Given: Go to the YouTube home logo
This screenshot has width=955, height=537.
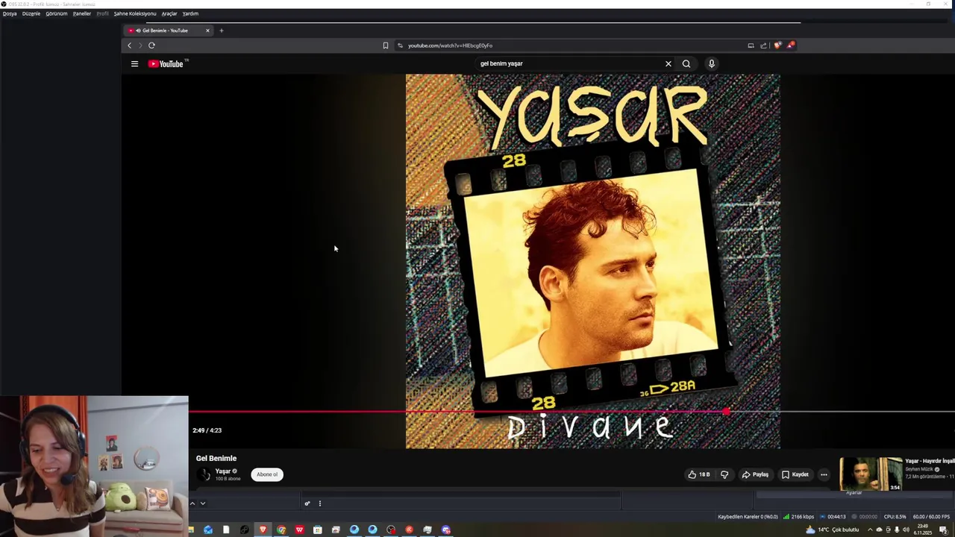Looking at the screenshot, I should pos(166,63).
